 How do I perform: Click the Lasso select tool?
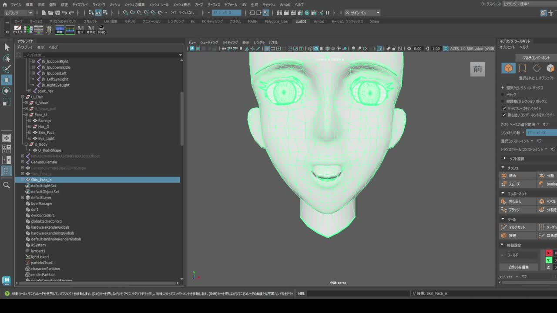(7, 58)
